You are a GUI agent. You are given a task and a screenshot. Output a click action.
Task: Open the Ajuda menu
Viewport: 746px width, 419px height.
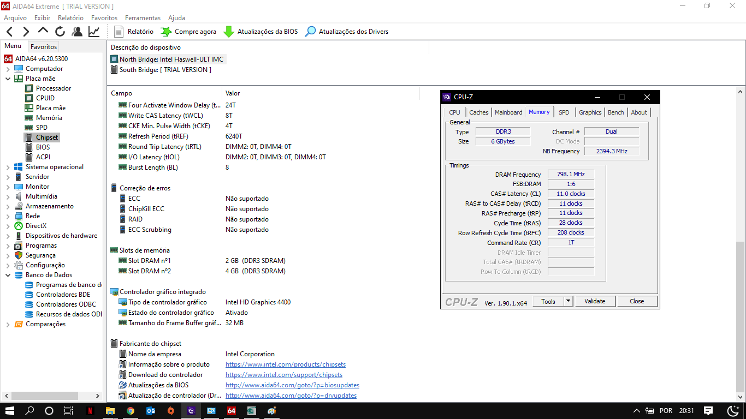pyautogui.click(x=176, y=18)
